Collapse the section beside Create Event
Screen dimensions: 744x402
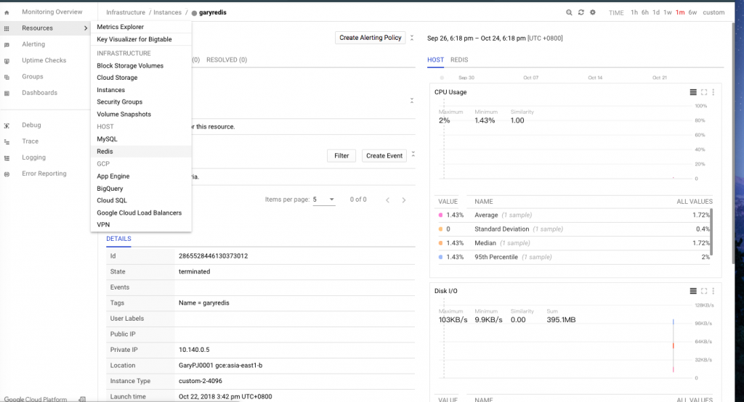tap(413, 155)
